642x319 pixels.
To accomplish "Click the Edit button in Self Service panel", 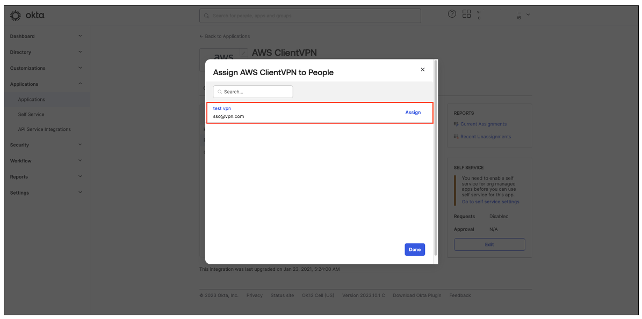I will (x=489, y=244).
